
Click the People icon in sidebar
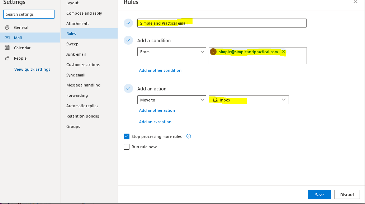[x=7, y=58]
